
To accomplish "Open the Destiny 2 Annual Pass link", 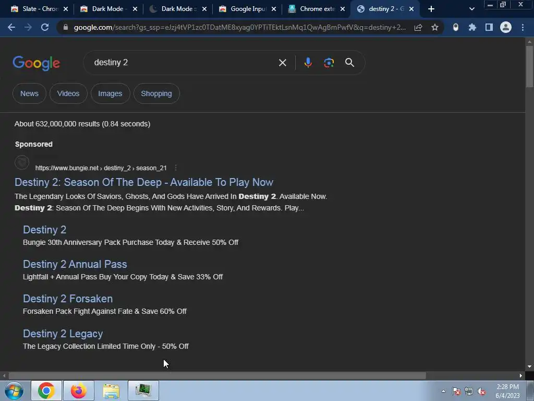I will tap(75, 264).
